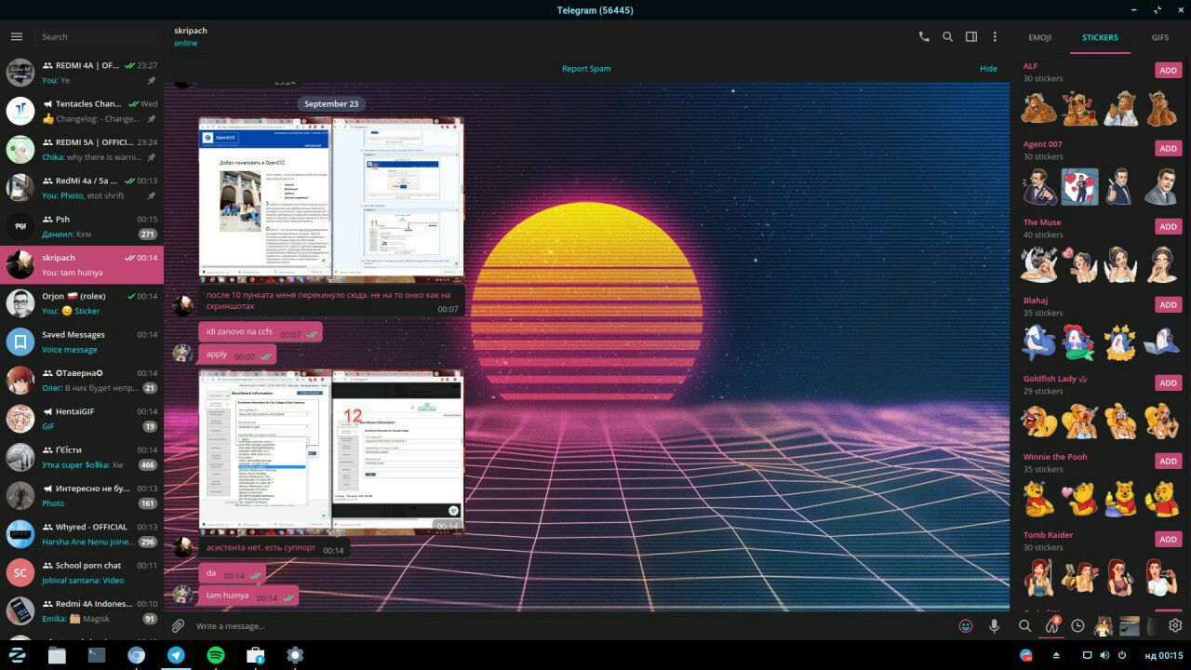
Task: Select the first Tomb Raider sticker
Action: pos(1039,577)
